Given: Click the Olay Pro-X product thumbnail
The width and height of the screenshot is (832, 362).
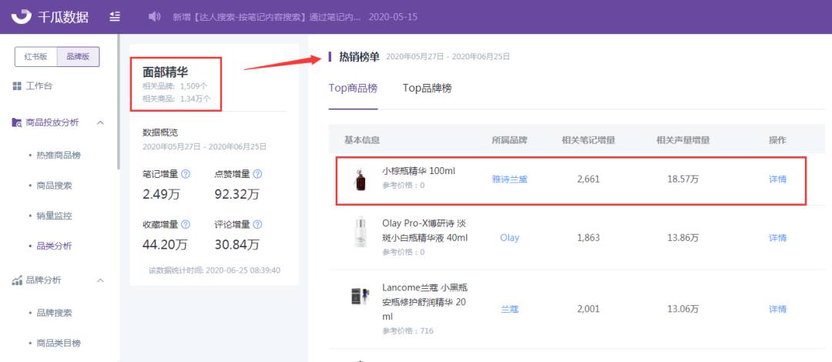Looking at the screenshot, I should pyautogui.click(x=360, y=231).
